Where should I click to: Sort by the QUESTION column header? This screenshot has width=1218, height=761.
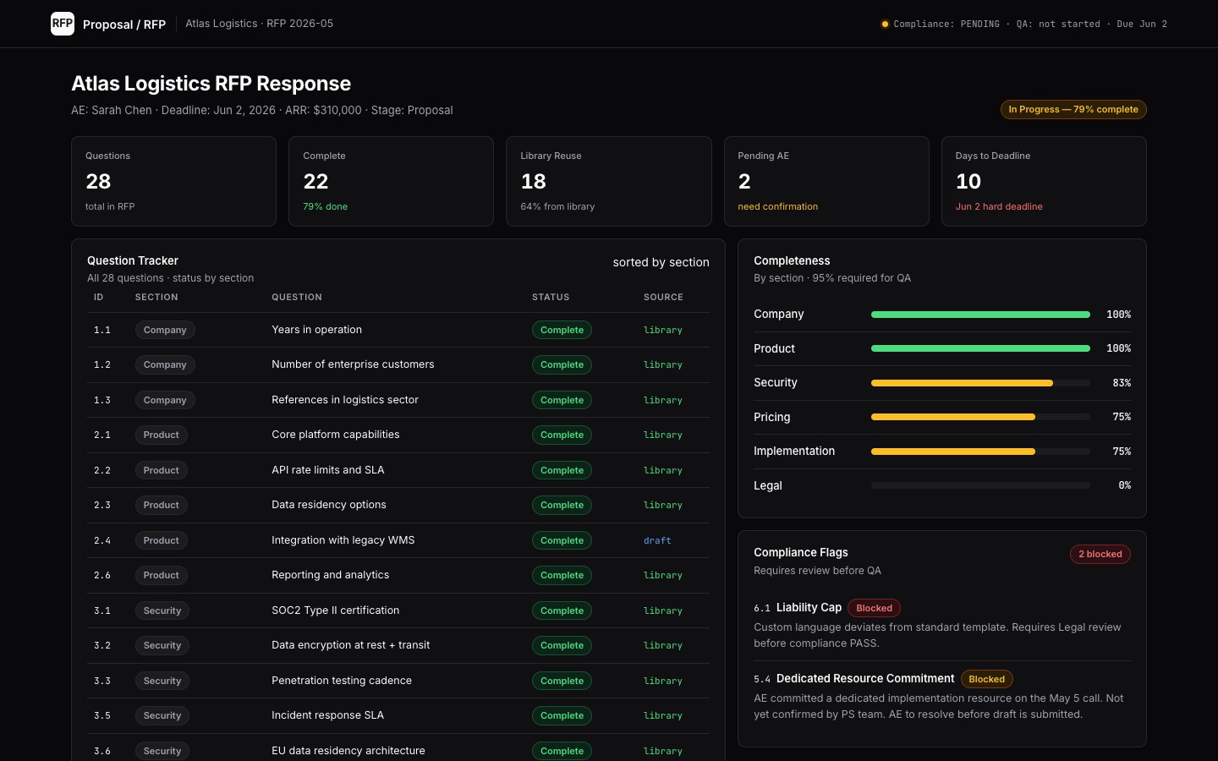pyautogui.click(x=297, y=297)
